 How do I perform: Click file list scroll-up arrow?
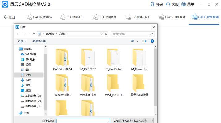155,47
